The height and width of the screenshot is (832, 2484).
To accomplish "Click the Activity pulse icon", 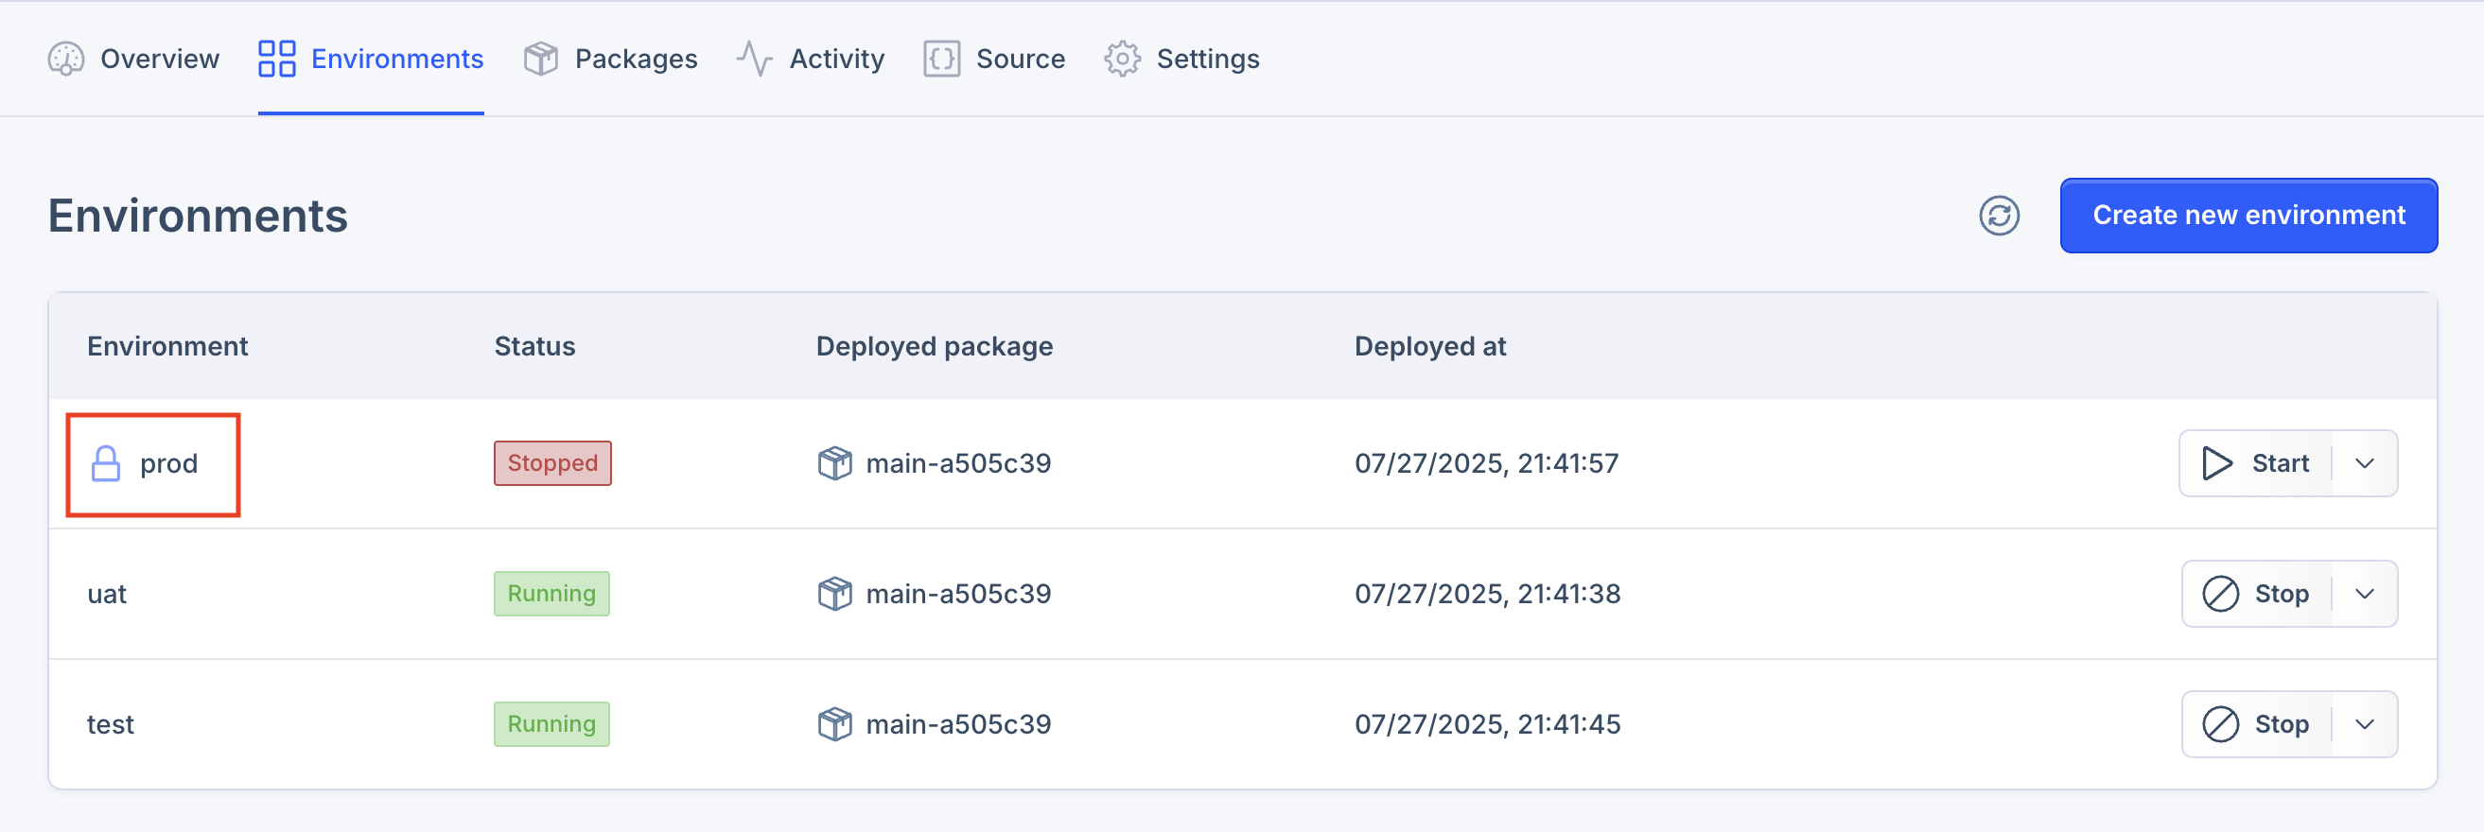I will tap(754, 59).
